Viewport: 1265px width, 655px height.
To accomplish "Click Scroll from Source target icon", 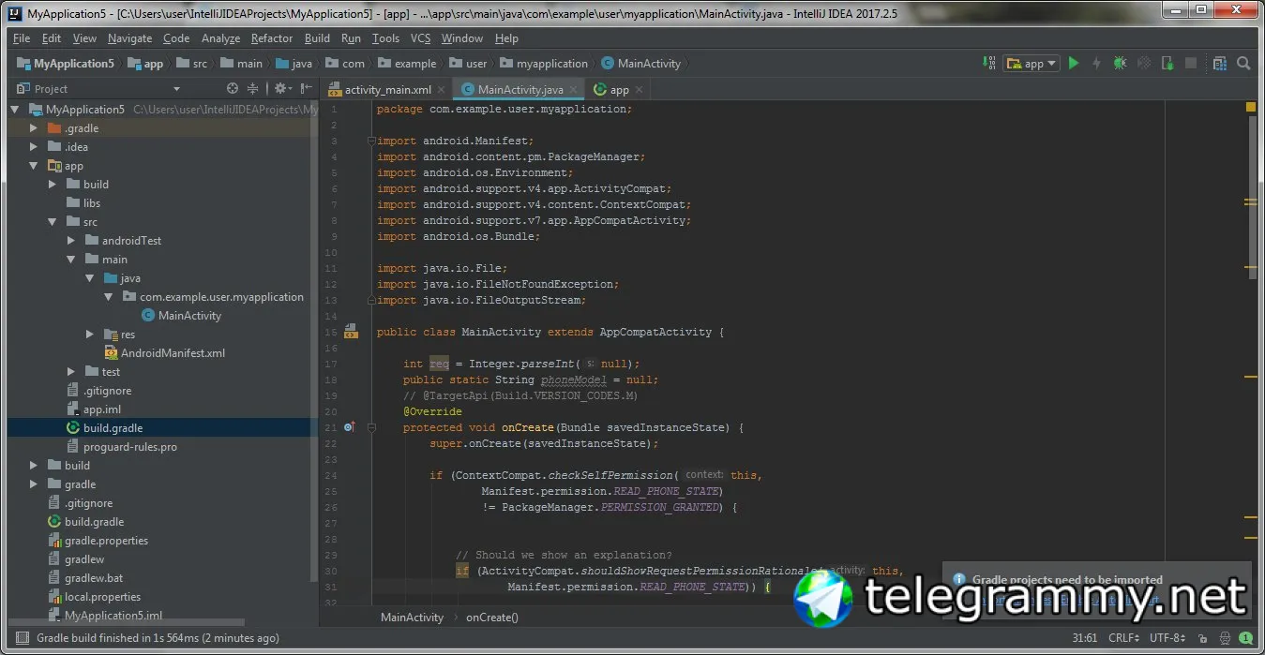I will click(233, 88).
